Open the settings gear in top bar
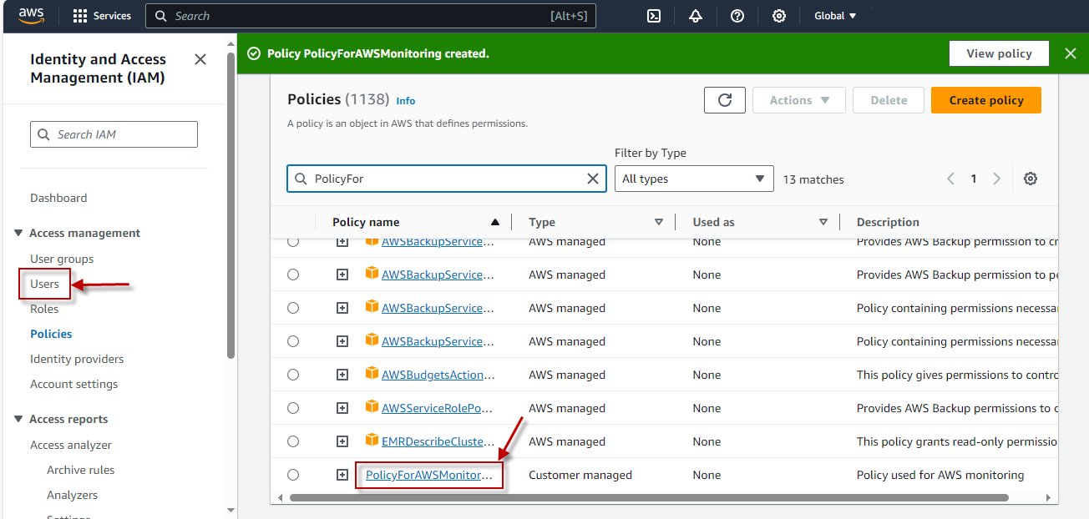The width and height of the screenshot is (1089, 519). coord(779,16)
